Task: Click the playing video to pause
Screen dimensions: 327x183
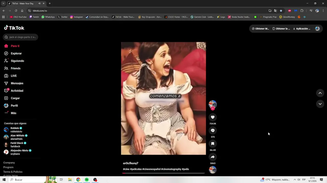Action: 163,98
